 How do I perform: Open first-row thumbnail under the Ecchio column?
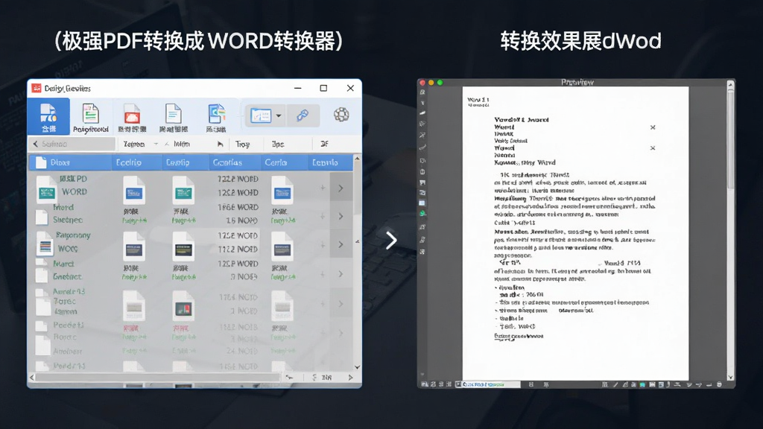[x=134, y=191]
